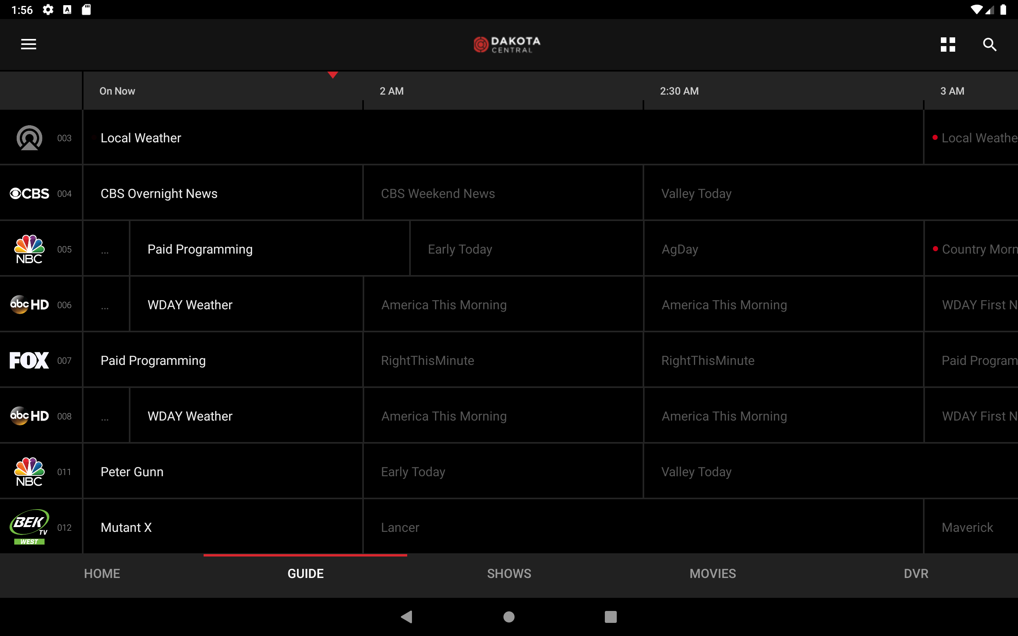Select the abc HD channel 006 logo
The height and width of the screenshot is (636, 1018).
click(x=29, y=304)
